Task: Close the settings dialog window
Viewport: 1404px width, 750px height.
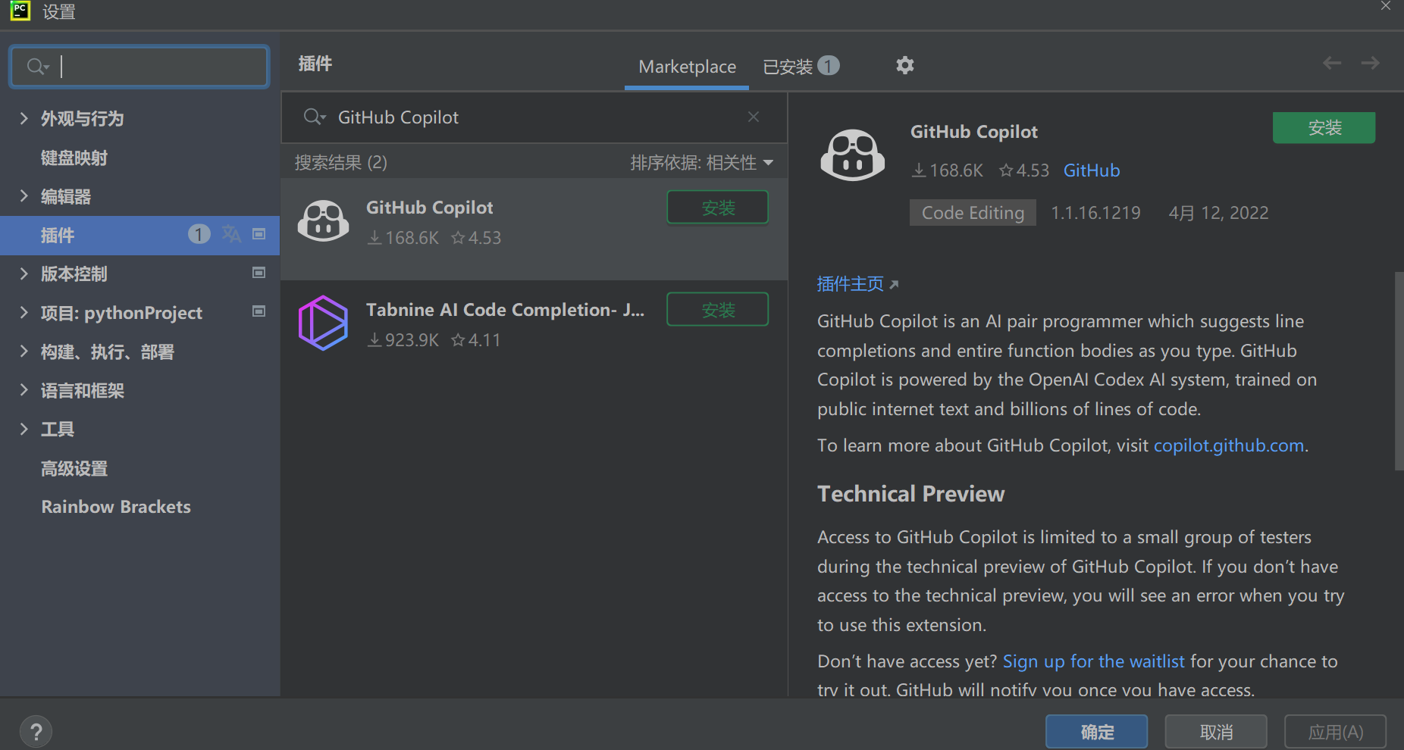Action: point(1386,6)
